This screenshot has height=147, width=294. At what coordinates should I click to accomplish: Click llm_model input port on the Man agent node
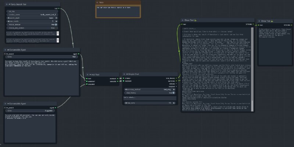[5, 54]
